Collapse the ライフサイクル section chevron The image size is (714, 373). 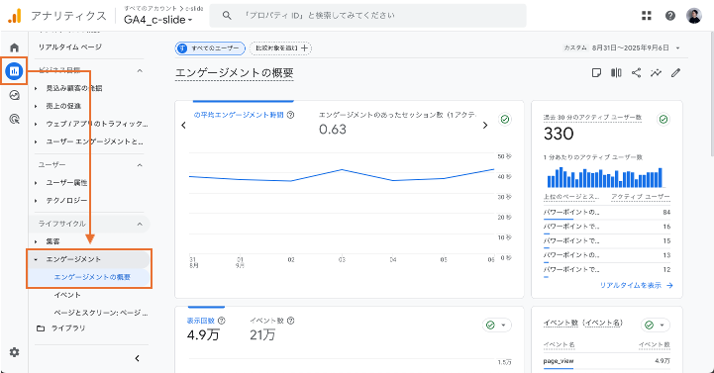[140, 224]
